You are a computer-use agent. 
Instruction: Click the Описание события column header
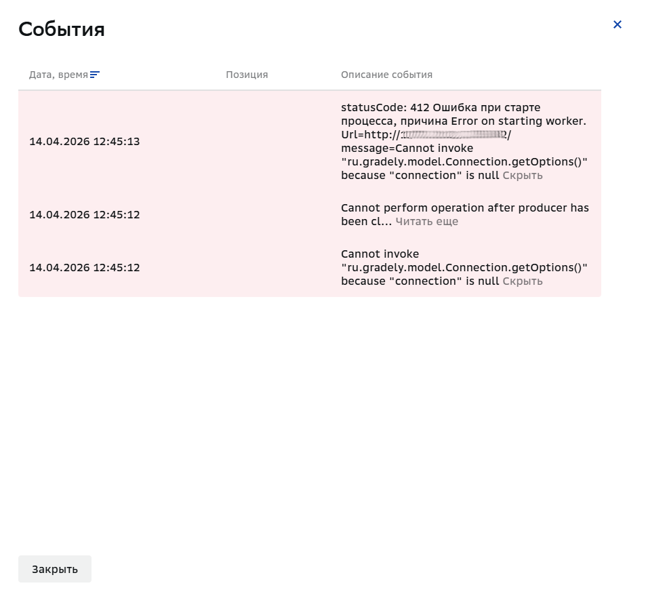(386, 75)
